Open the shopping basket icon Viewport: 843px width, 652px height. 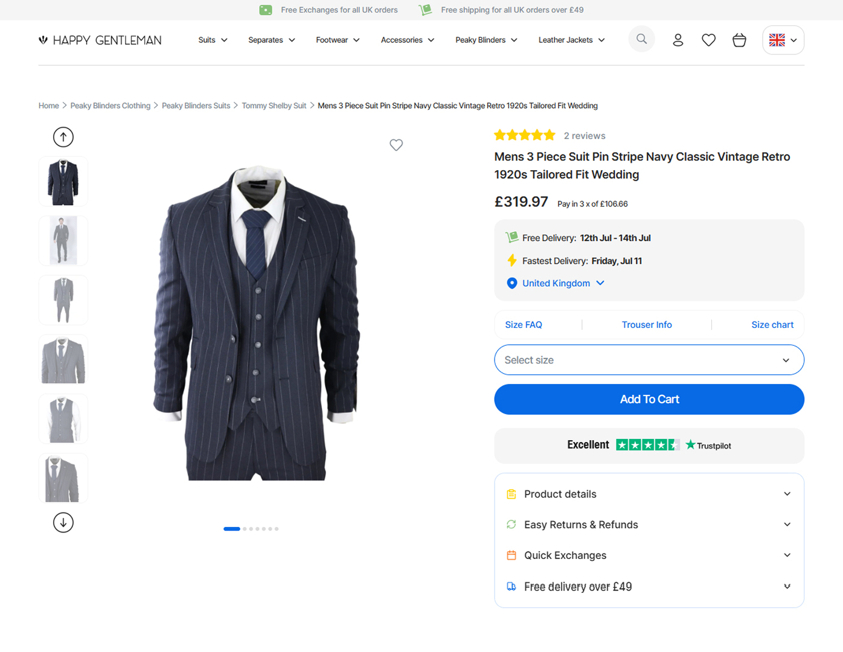tap(739, 40)
